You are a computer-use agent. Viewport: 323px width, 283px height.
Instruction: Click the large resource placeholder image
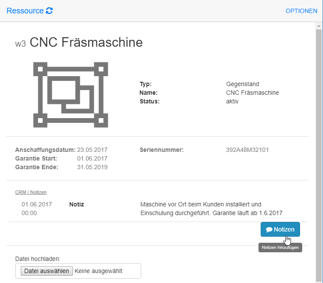click(71, 95)
